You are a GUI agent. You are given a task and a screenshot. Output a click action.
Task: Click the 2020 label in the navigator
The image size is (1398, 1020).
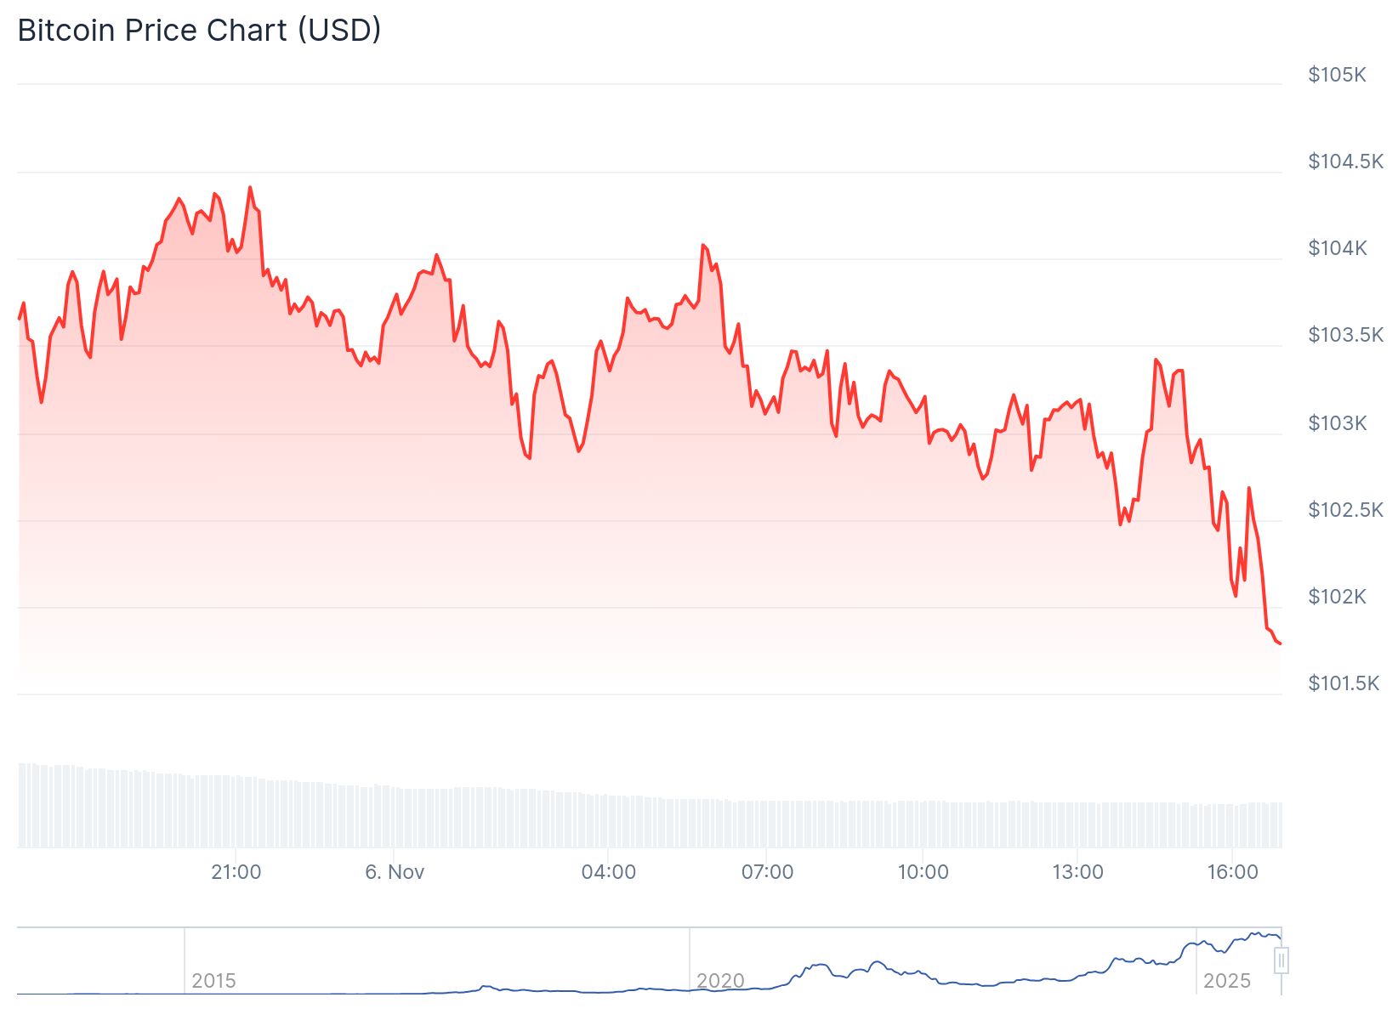coord(720,981)
